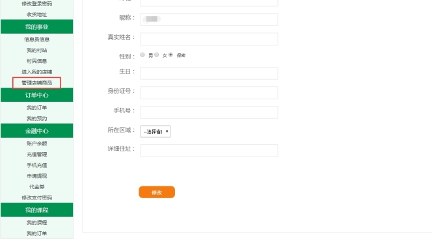Screen dimensions: 432x241
Task: Open the 选择省 province dropdown
Action: (155, 131)
